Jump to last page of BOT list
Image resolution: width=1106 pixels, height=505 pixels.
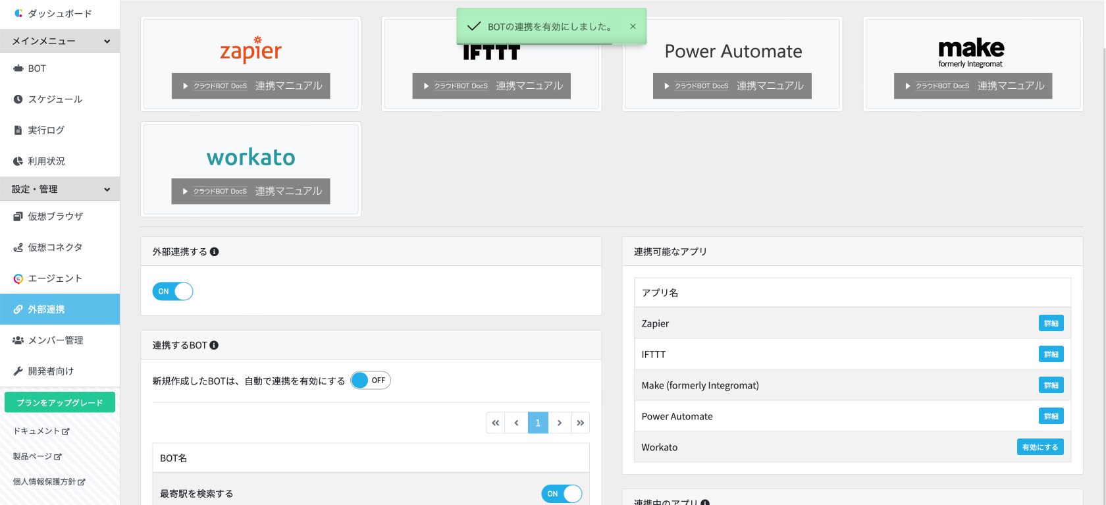pyautogui.click(x=580, y=423)
